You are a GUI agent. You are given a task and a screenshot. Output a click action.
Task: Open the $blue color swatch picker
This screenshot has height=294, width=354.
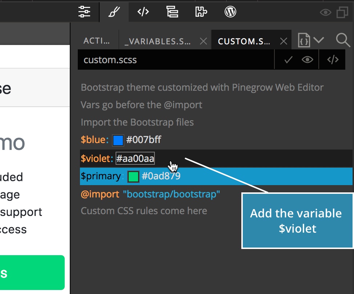click(x=118, y=140)
